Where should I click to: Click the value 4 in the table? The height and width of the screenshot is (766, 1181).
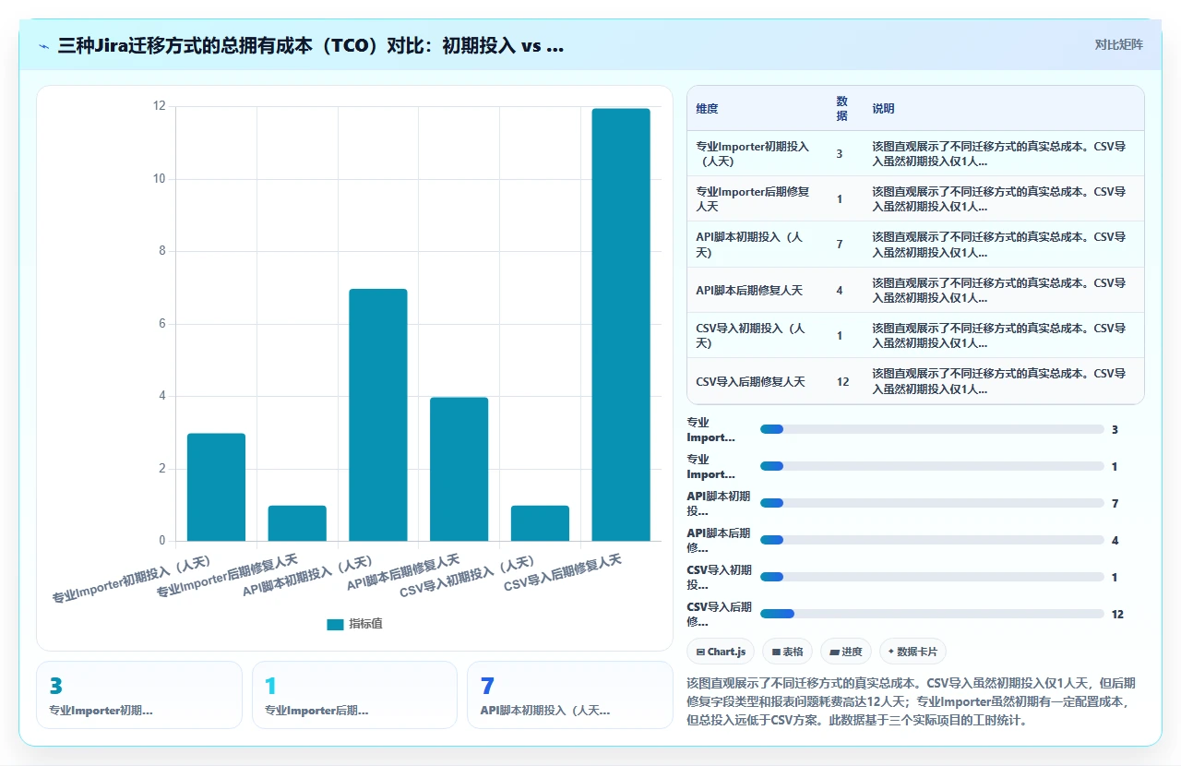(840, 290)
